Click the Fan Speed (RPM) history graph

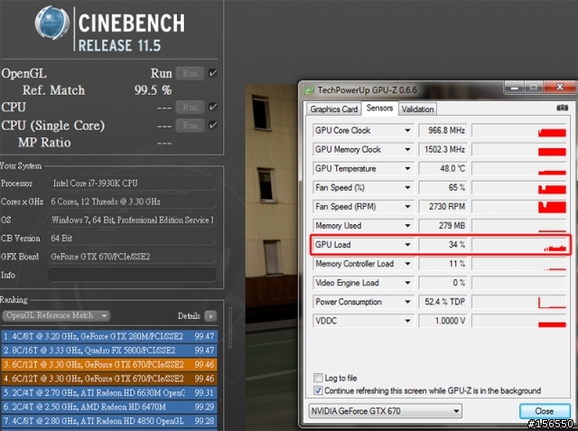coord(519,207)
